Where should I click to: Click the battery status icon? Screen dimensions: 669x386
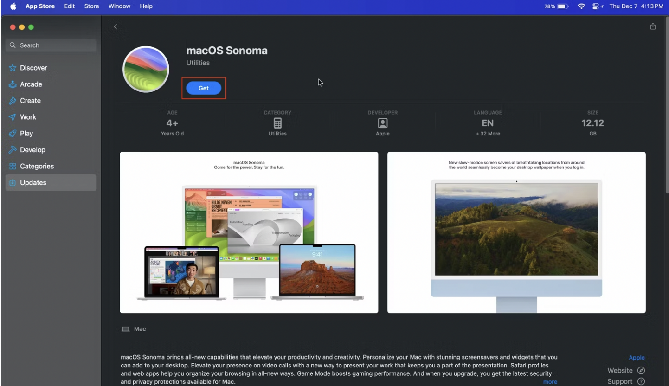[563, 6]
